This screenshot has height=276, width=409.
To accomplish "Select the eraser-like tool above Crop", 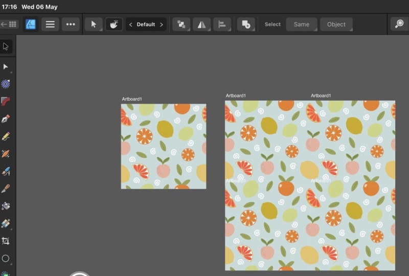I will point(6,223).
